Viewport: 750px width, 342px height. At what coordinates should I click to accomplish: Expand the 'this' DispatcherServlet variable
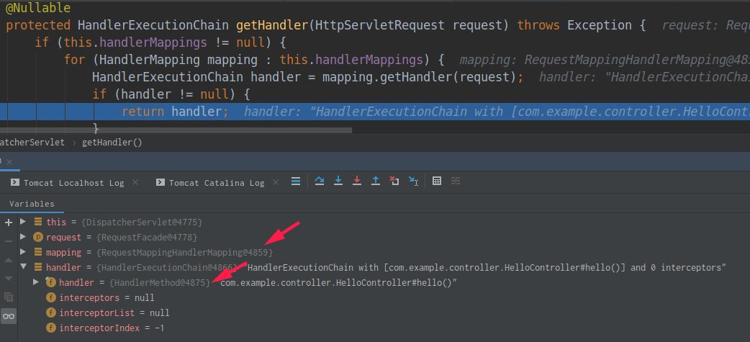[24, 222]
